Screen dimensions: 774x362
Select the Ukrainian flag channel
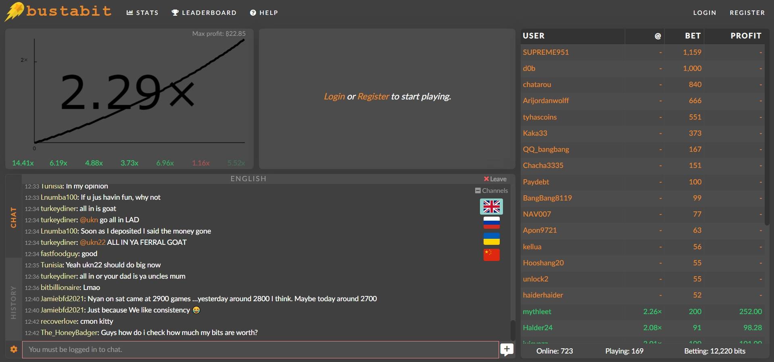click(491, 239)
